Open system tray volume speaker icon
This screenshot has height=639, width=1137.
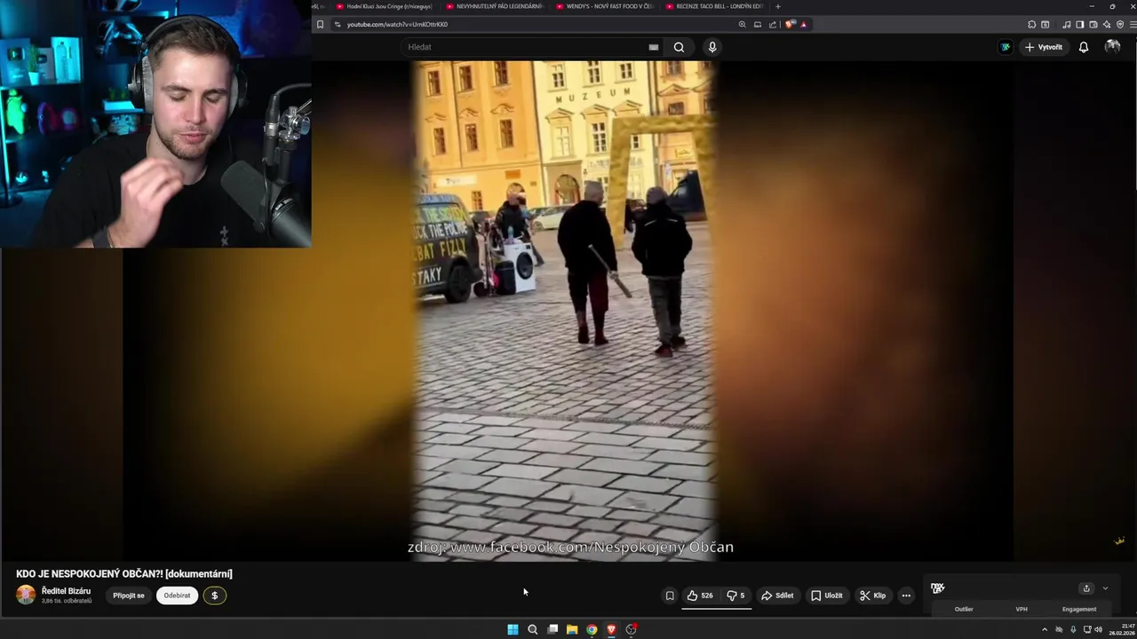click(x=1099, y=629)
